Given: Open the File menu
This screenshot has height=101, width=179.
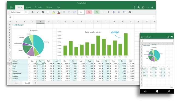Looking at the screenshot, I should pyautogui.click(x=11, y=7).
